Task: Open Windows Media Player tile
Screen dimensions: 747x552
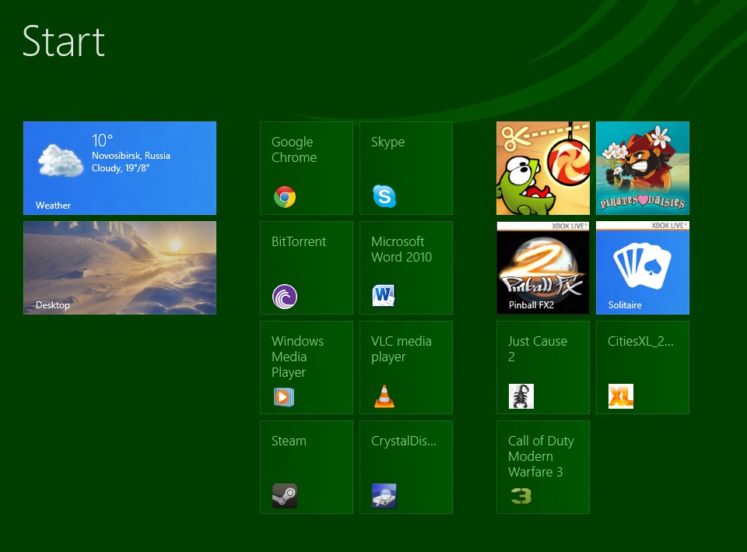Action: click(306, 367)
